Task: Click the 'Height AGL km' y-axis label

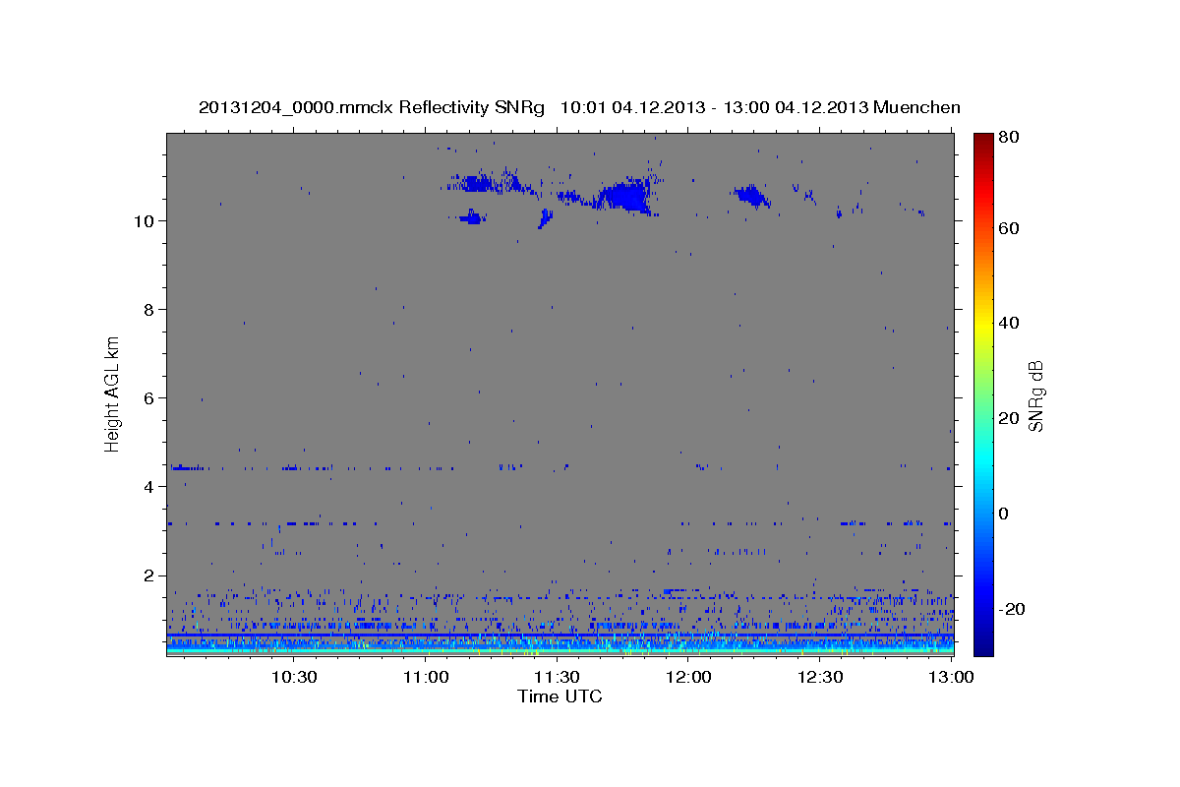Action: 113,393
